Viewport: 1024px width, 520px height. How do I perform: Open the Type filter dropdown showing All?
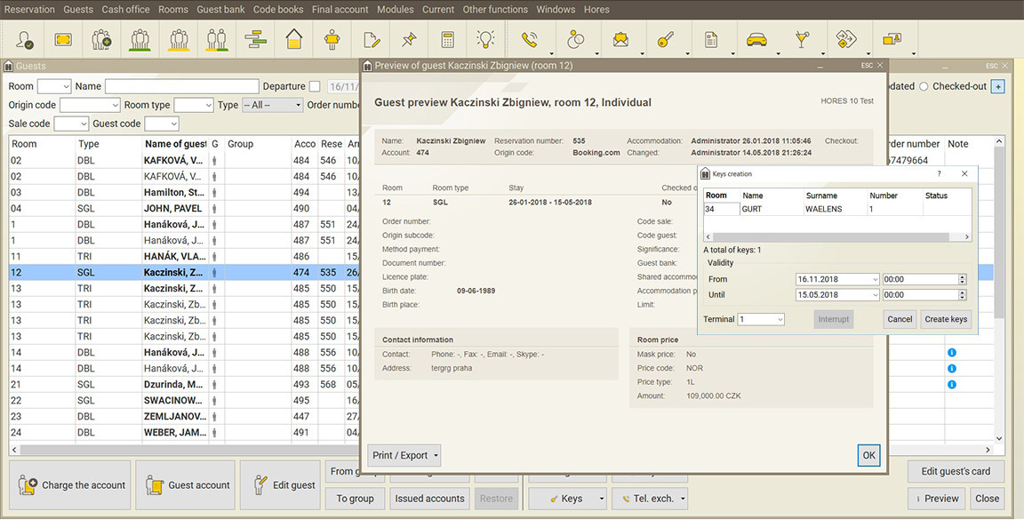pyautogui.click(x=272, y=105)
